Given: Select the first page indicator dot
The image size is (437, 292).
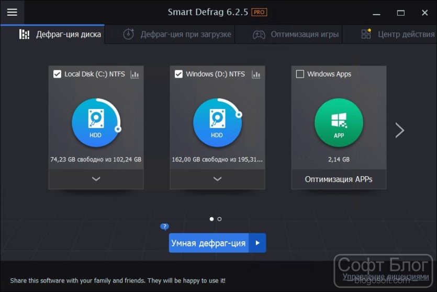Looking at the screenshot, I should pyautogui.click(x=211, y=219).
